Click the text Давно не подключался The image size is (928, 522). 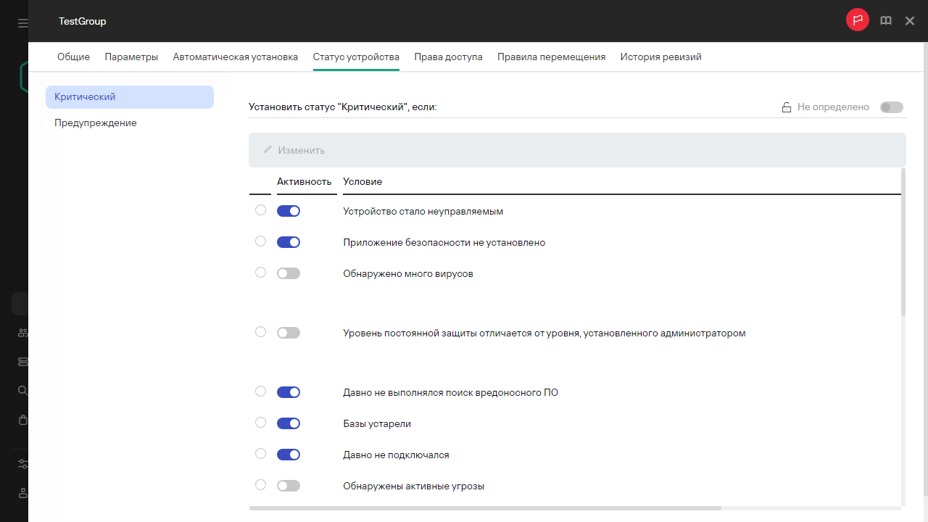pos(396,455)
